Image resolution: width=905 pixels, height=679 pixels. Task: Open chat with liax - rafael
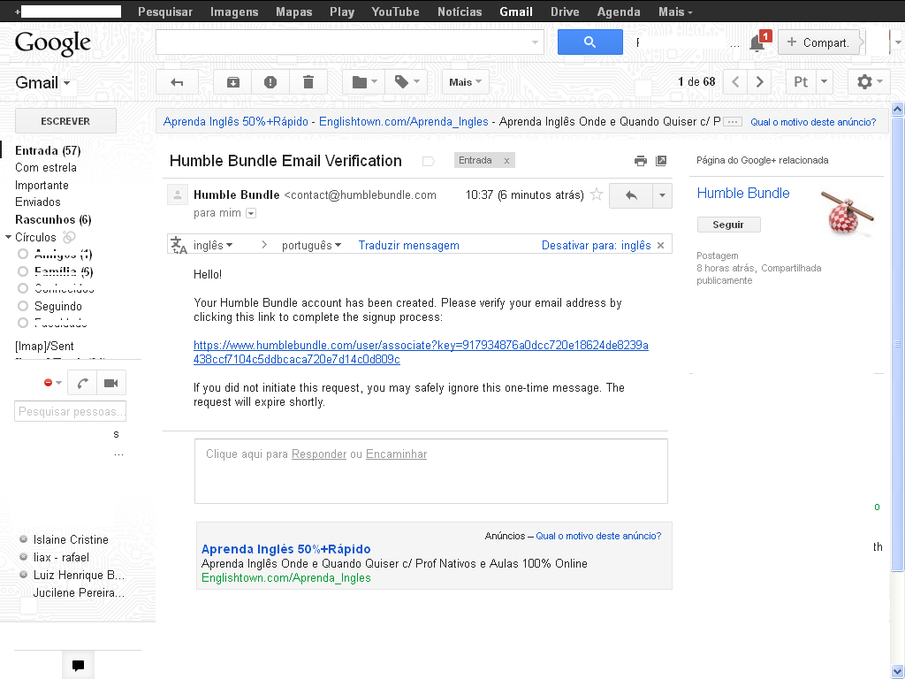[x=61, y=558]
